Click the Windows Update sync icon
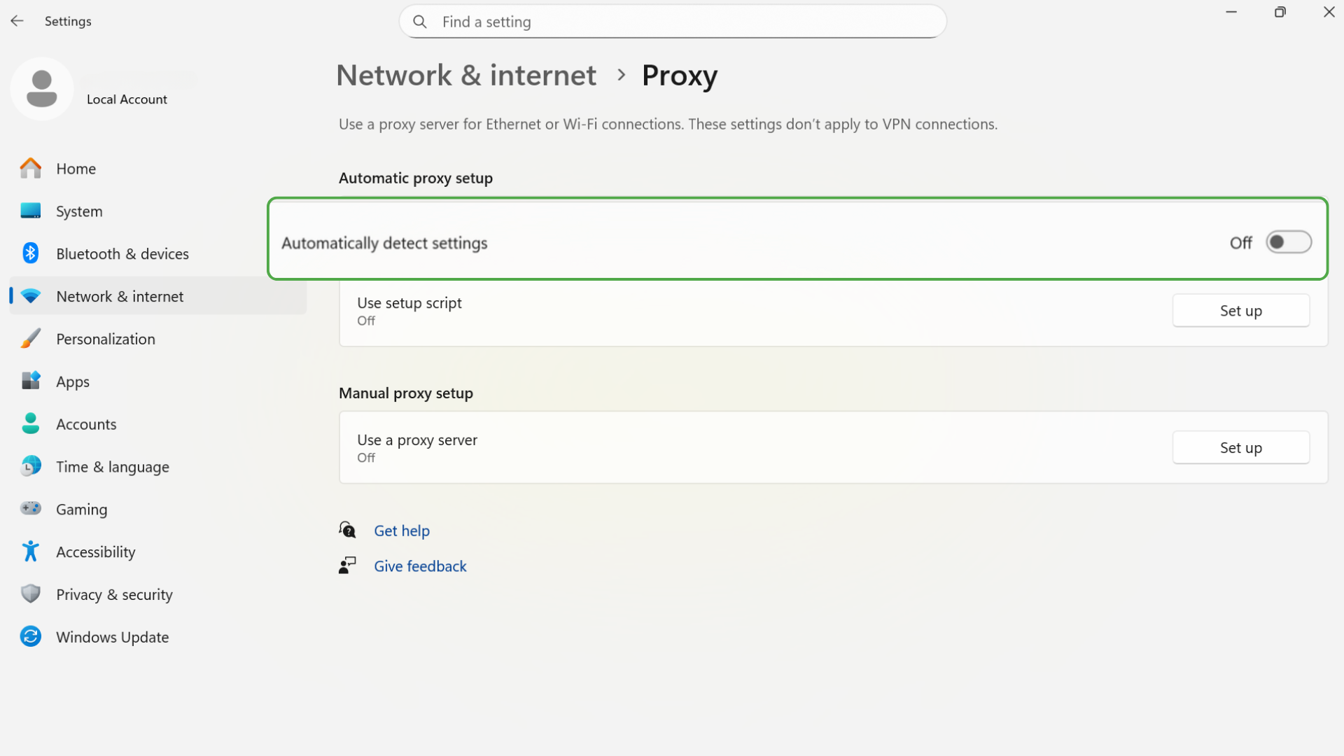Viewport: 1344px width, 756px height. pyautogui.click(x=31, y=637)
